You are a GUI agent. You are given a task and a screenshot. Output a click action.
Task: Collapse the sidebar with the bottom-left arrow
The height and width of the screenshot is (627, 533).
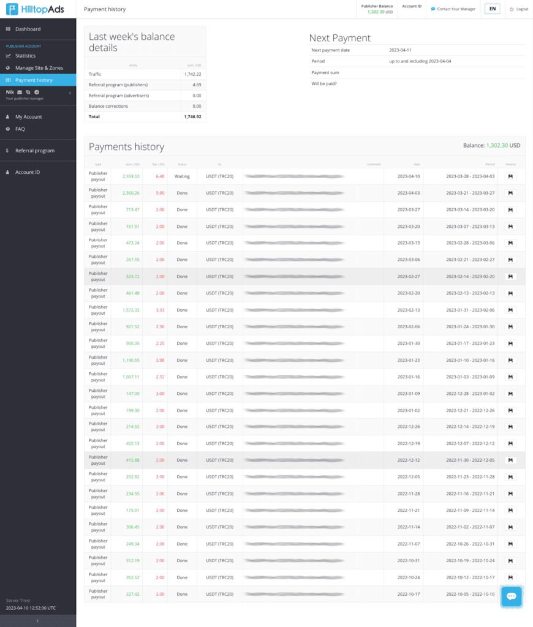click(38, 620)
